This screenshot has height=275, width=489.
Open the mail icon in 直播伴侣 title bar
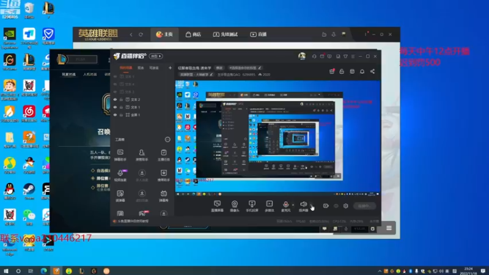322,56
